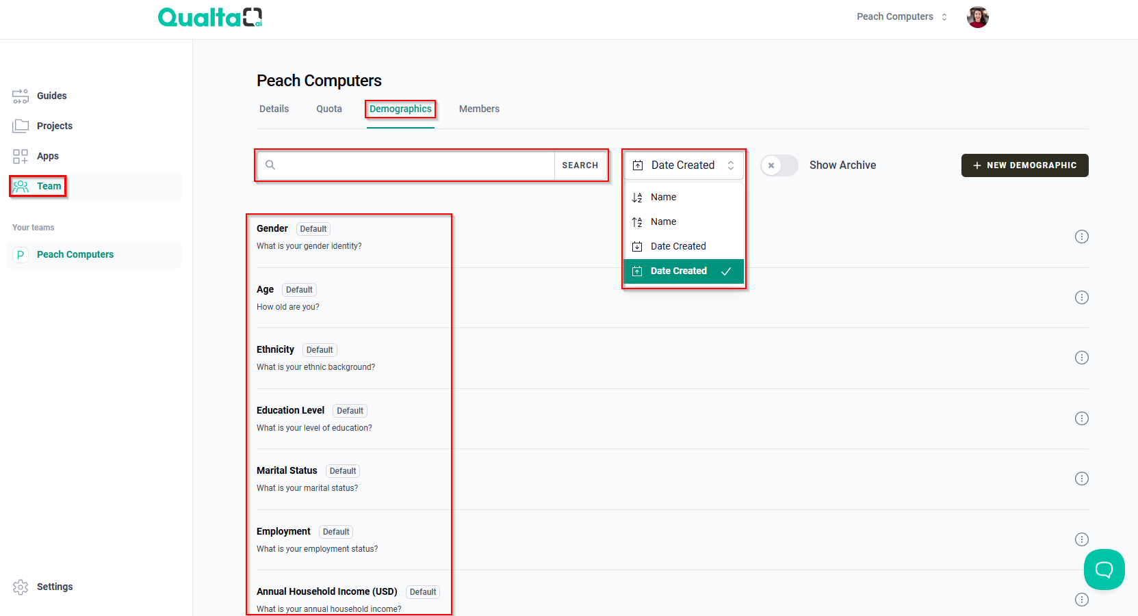1138x616 pixels.
Task: Click the magnifier icon in search box
Action: (270, 165)
